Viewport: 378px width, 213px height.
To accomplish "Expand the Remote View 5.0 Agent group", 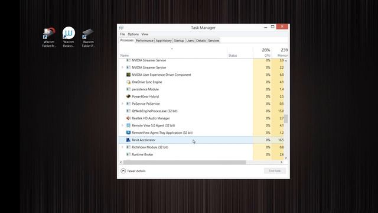I will tap(122, 125).
